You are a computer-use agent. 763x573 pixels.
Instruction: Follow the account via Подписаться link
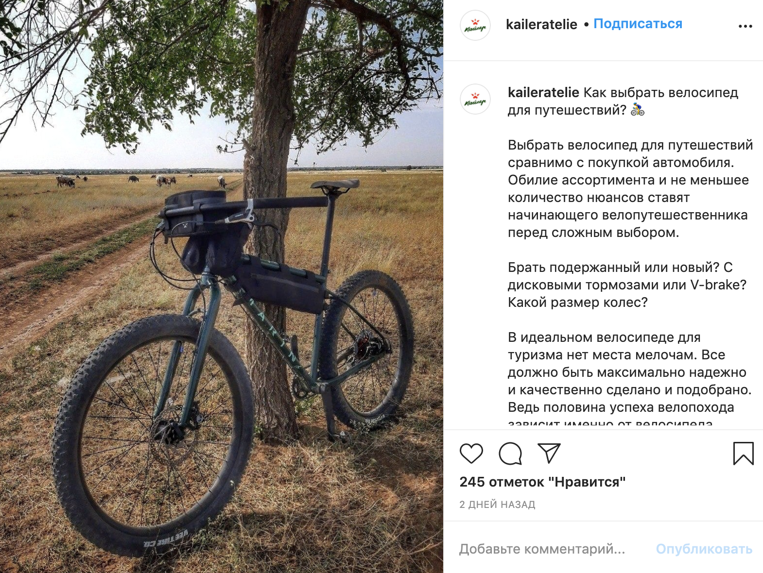point(638,24)
